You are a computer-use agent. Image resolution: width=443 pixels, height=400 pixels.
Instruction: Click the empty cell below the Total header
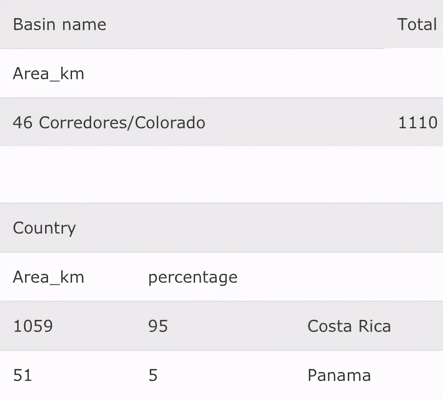point(414,74)
